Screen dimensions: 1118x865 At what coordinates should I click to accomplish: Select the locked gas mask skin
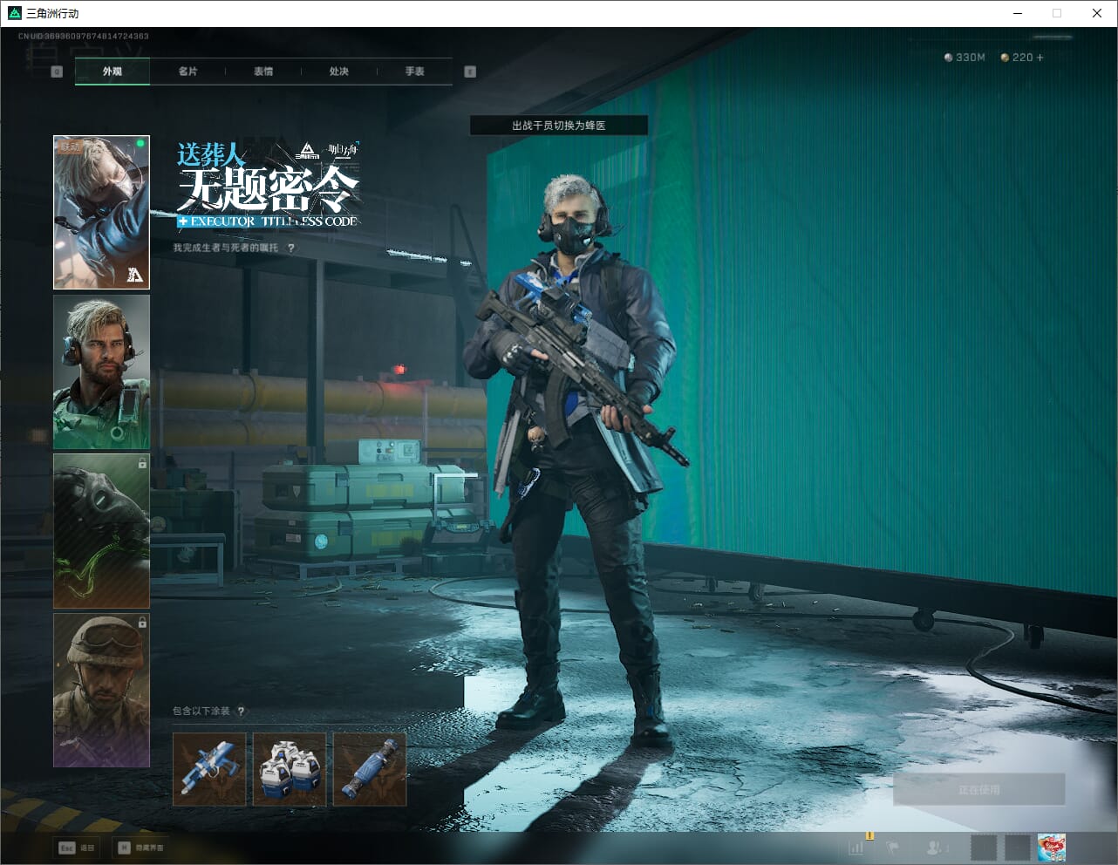(x=101, y=531)
